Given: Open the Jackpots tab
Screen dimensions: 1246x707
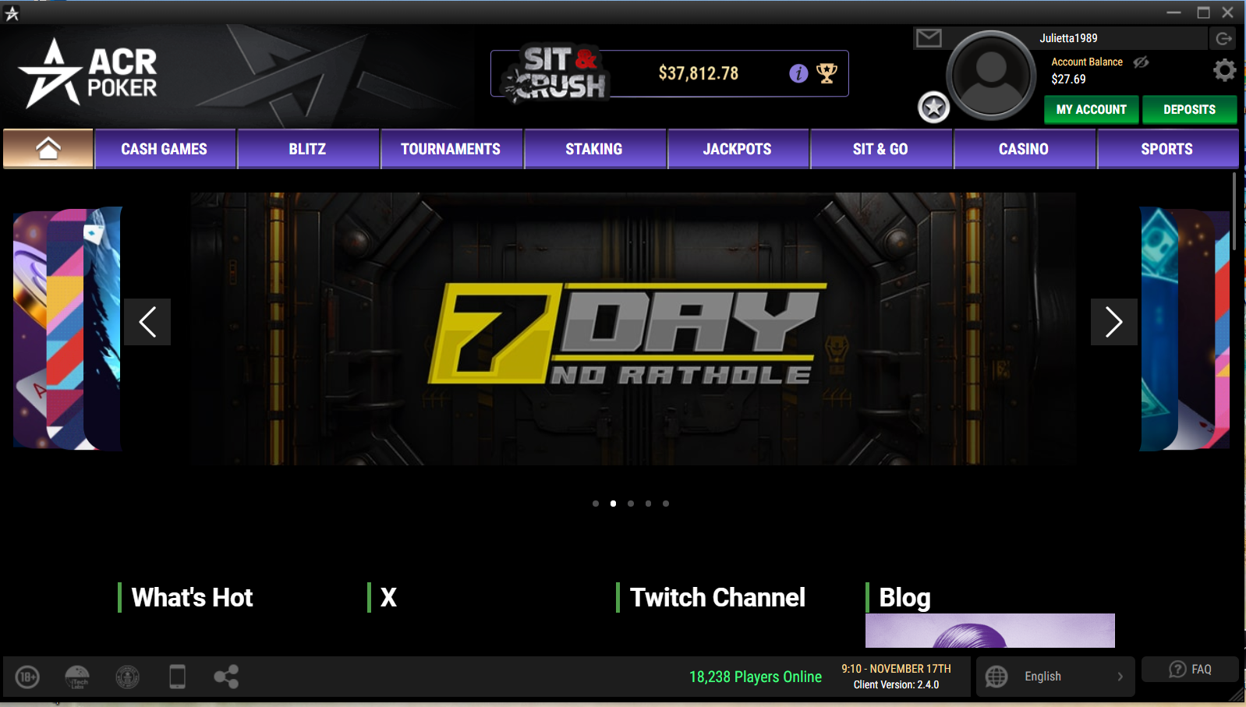Looking at the screenshot, I should [x=738, y=149].
